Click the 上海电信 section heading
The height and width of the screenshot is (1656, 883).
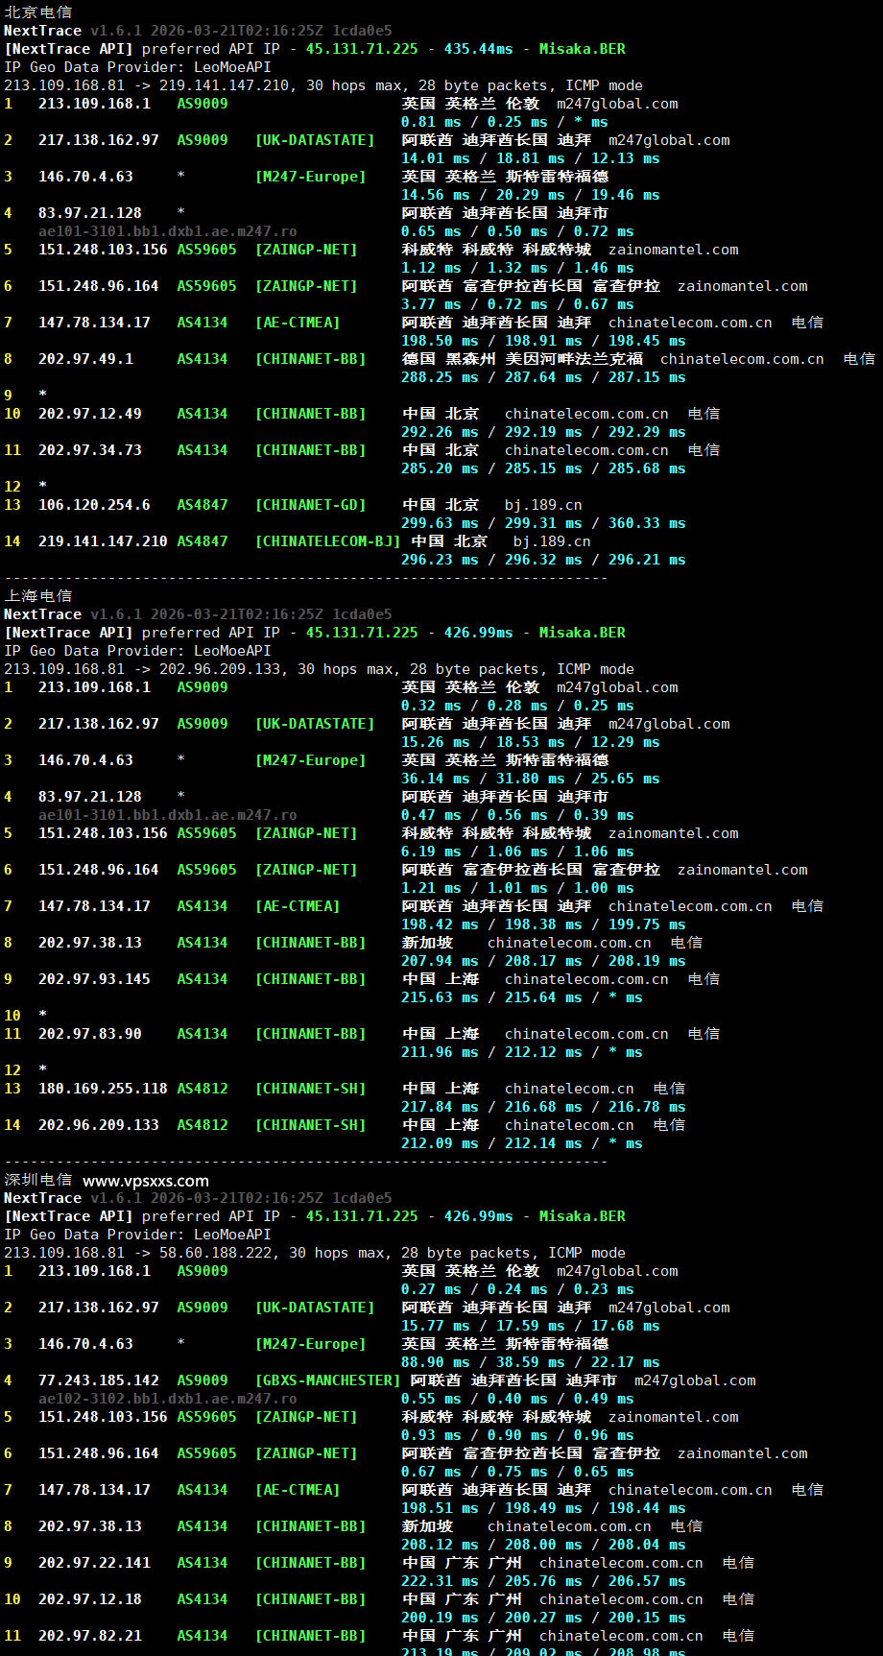[37, 596]
